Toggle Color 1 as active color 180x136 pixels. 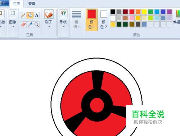click(92, 20)
